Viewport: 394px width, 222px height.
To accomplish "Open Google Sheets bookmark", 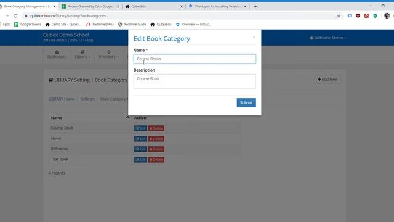I will coord(28,25).
